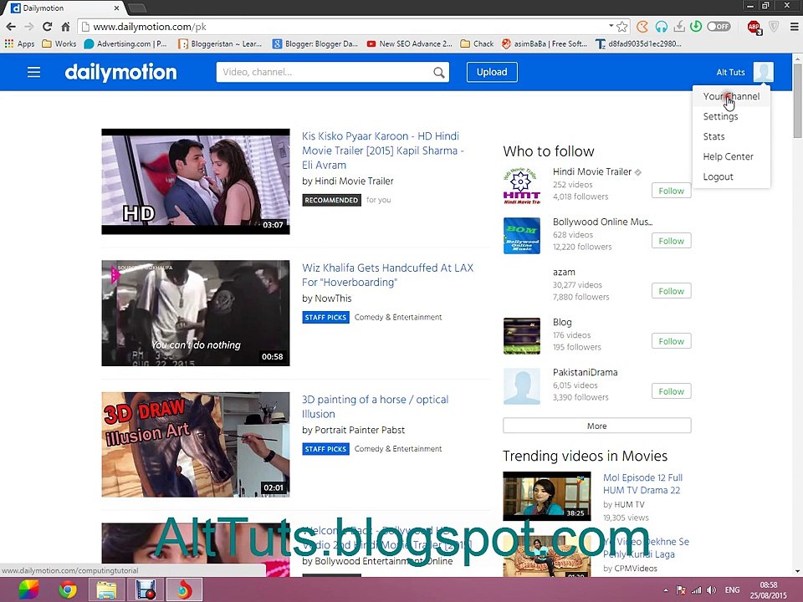This screenshot has height=602, width=803.
Task: Click the green download extension icon
Action: click(695, 27)
